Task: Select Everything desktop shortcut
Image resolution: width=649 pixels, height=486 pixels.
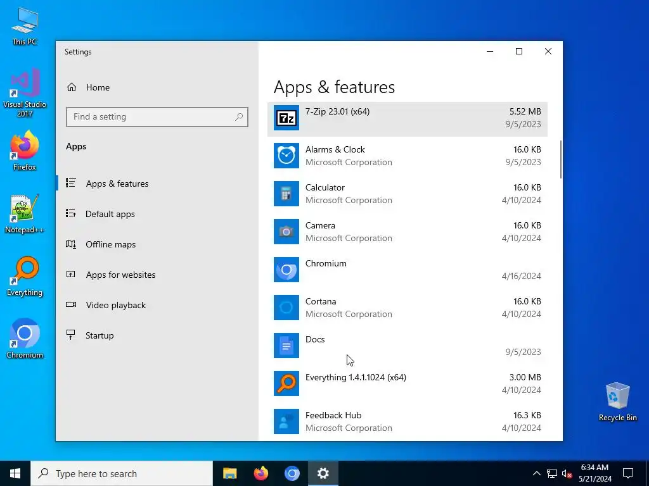Action: point(25,277)
